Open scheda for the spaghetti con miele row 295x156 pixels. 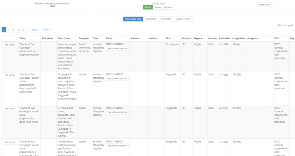coord(10,75)
